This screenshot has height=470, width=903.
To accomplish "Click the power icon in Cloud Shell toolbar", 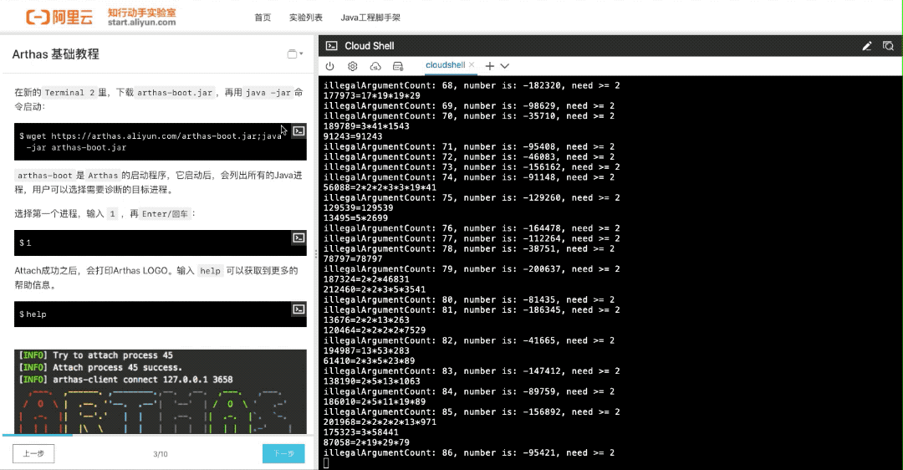I will (x=330, y=66).
